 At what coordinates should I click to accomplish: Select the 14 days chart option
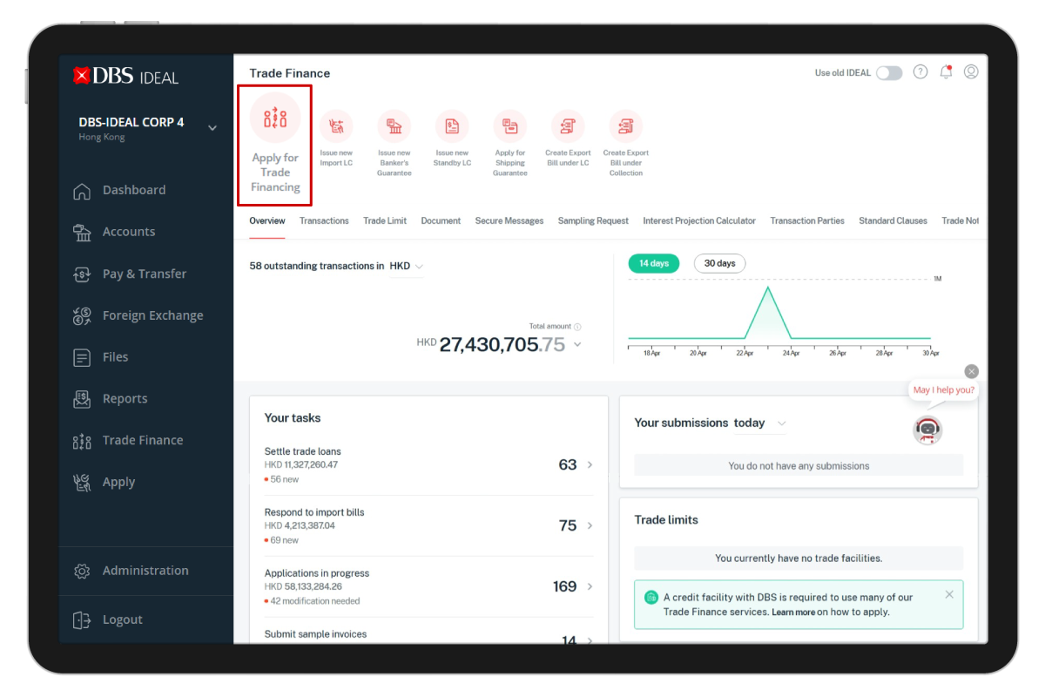pos(653,262)
